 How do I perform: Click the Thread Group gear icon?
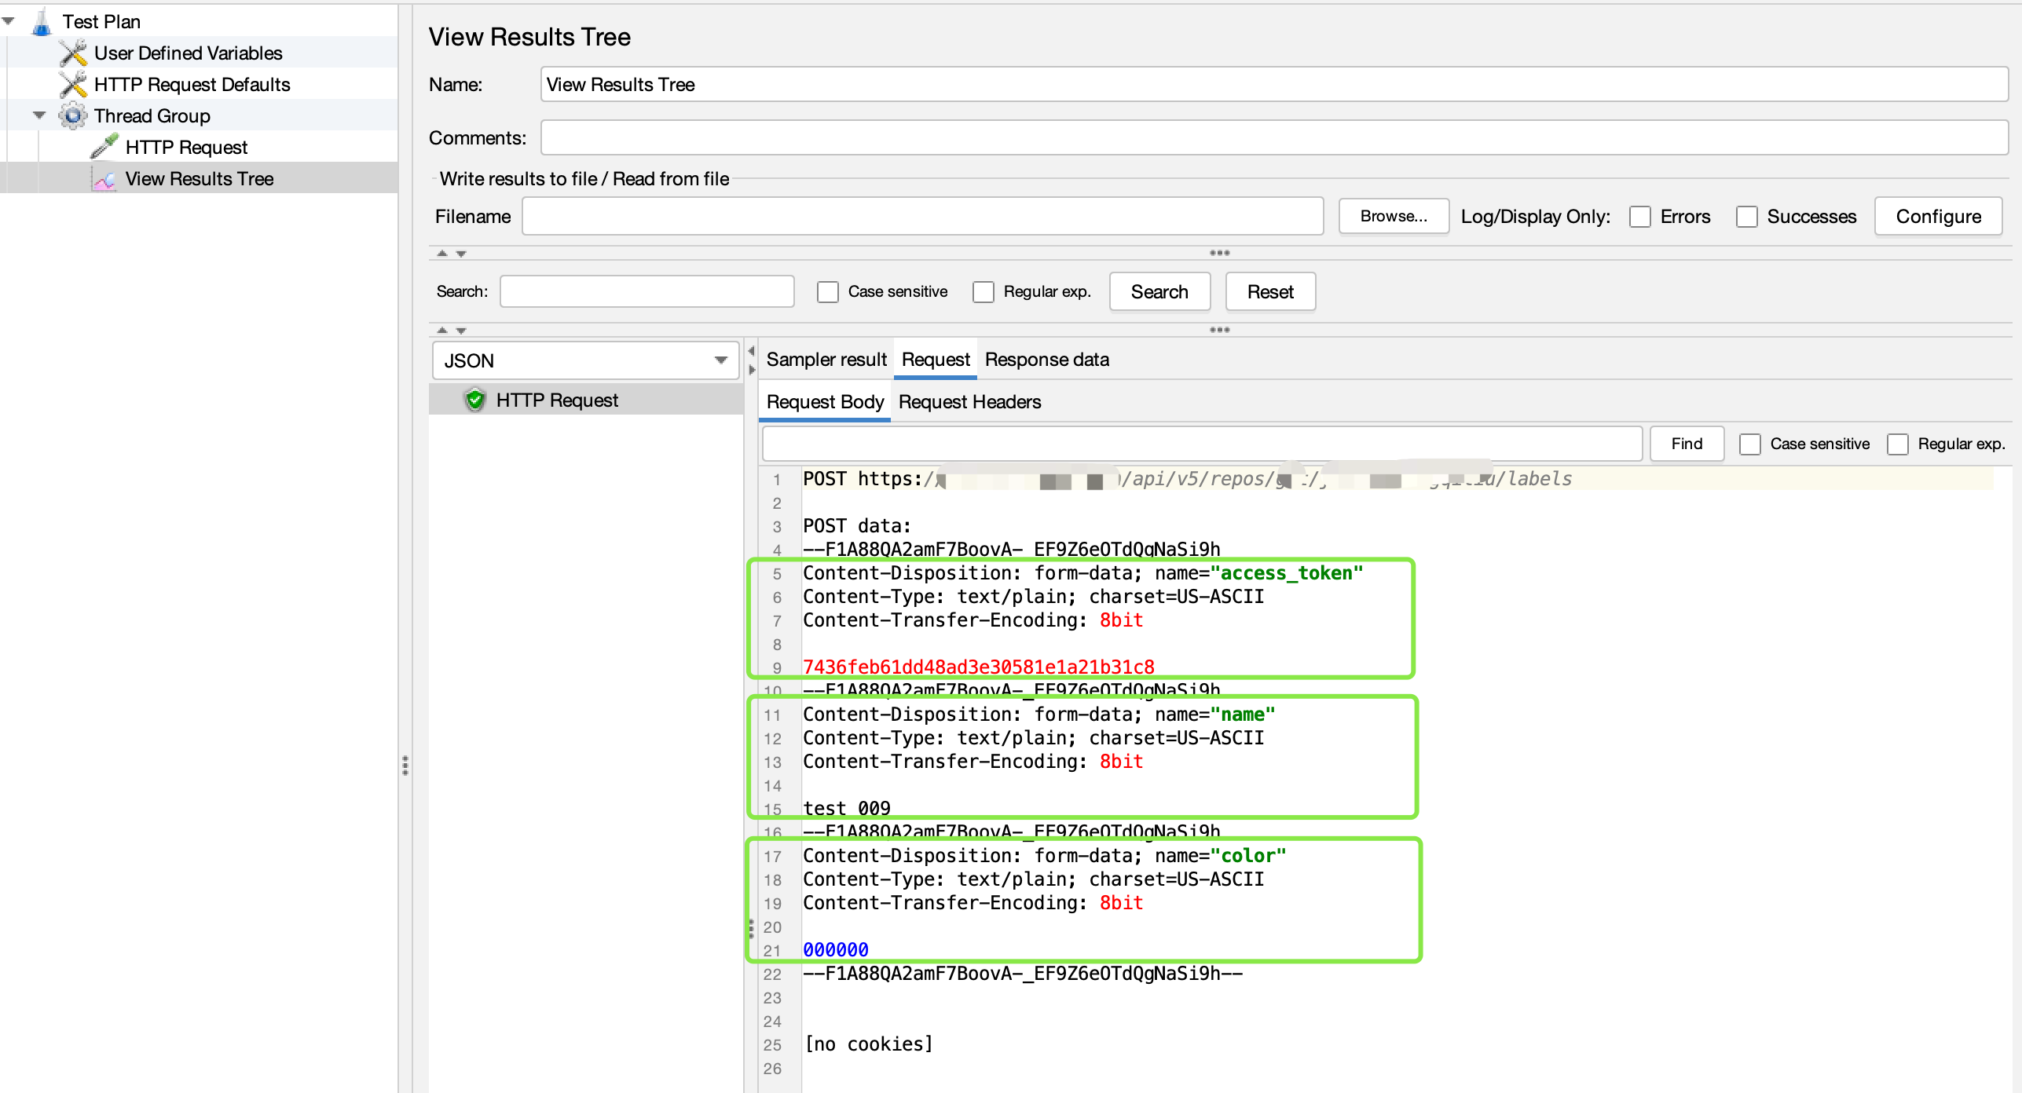pos(73,116)
